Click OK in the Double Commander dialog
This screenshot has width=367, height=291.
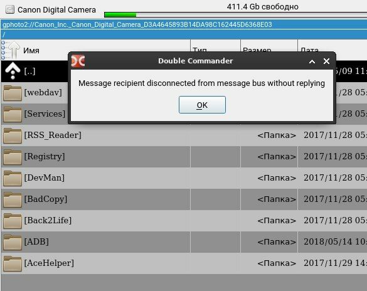202,105
